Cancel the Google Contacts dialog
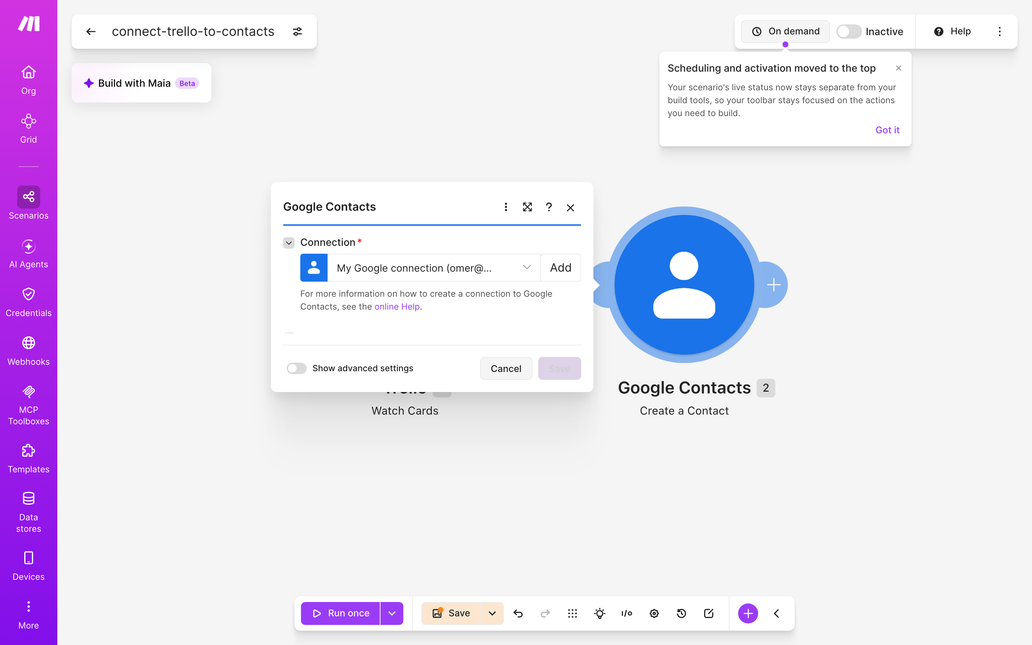 pyautogui.click(x=506, y=369)
